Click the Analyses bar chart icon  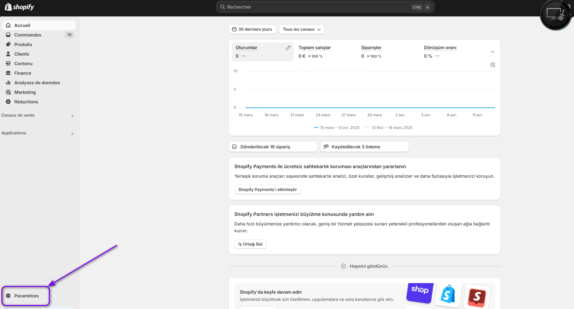[x=8, y=83]
